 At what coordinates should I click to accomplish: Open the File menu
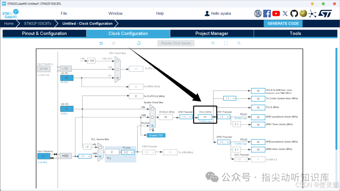(64, 14)
